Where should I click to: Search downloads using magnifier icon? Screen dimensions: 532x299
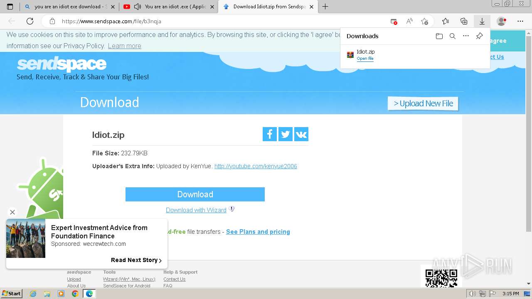(x=453, y=36)
